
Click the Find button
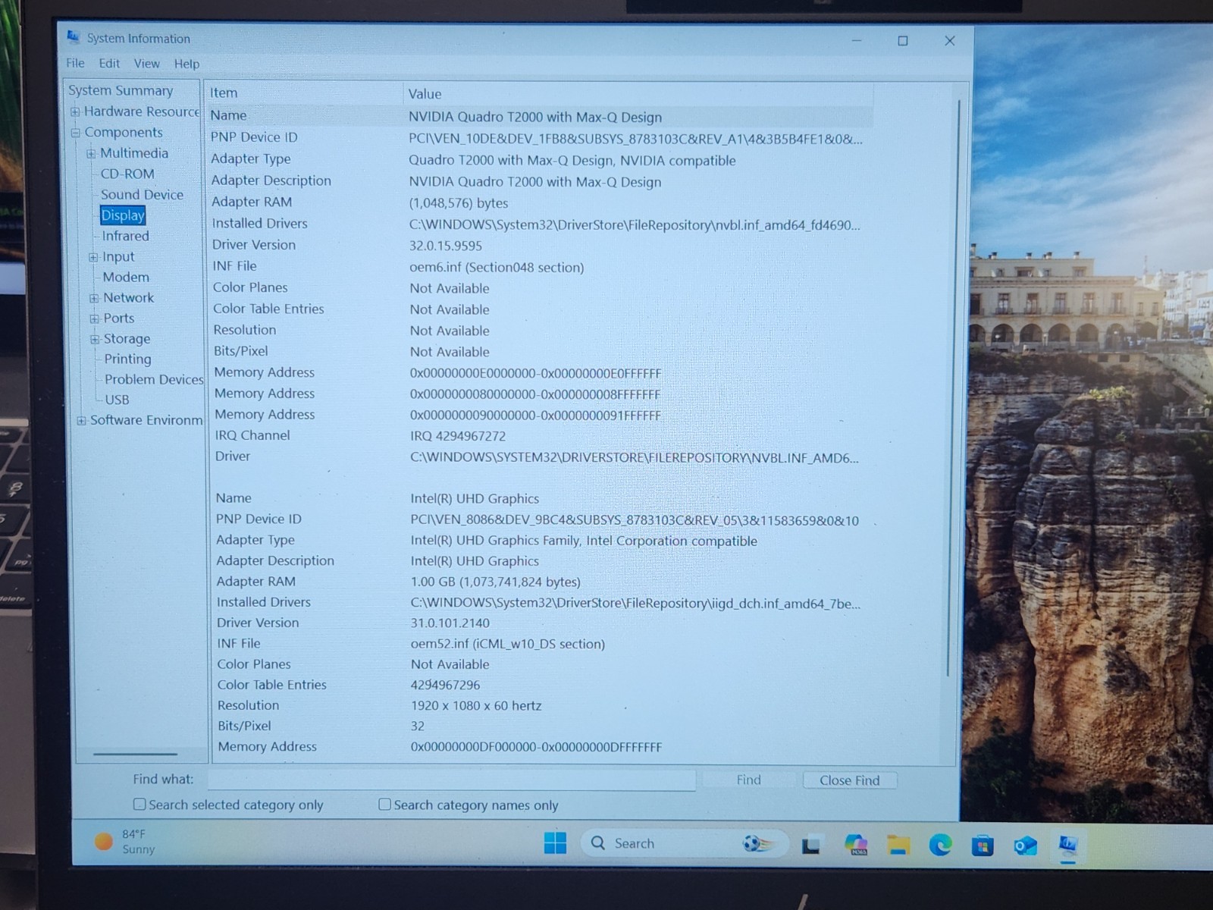click(x=748, y=780)
